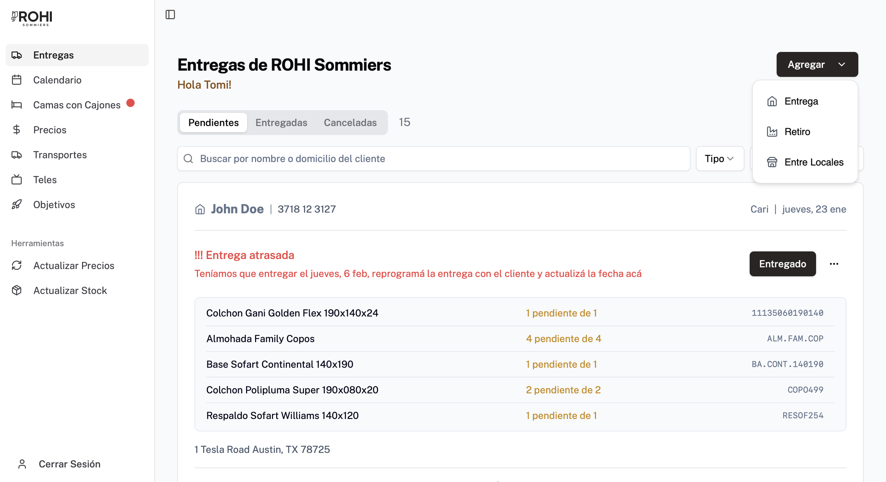
Task: Click the Camas con Cajones bed icon
Action: coord(17,105)
